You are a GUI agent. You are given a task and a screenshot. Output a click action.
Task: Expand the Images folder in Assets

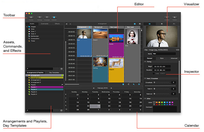point(27,27)
